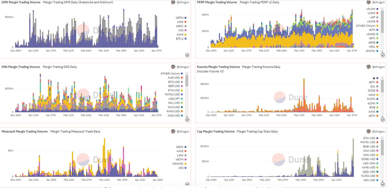Viewport: 388px width, 188px height.
Task: Click the @shogun avatar on Cap chart
Action: coord(369,131)
